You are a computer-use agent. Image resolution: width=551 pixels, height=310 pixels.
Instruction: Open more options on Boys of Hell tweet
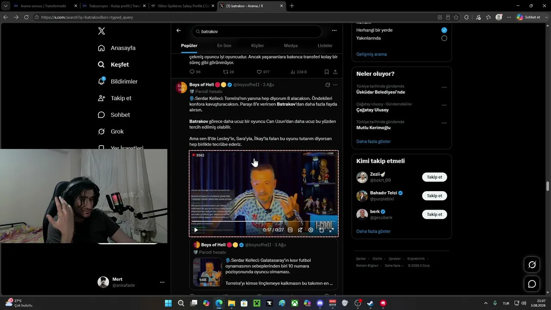coord(335,85)
